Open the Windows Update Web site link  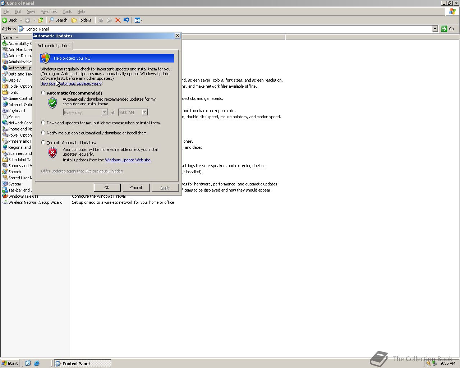128,160
